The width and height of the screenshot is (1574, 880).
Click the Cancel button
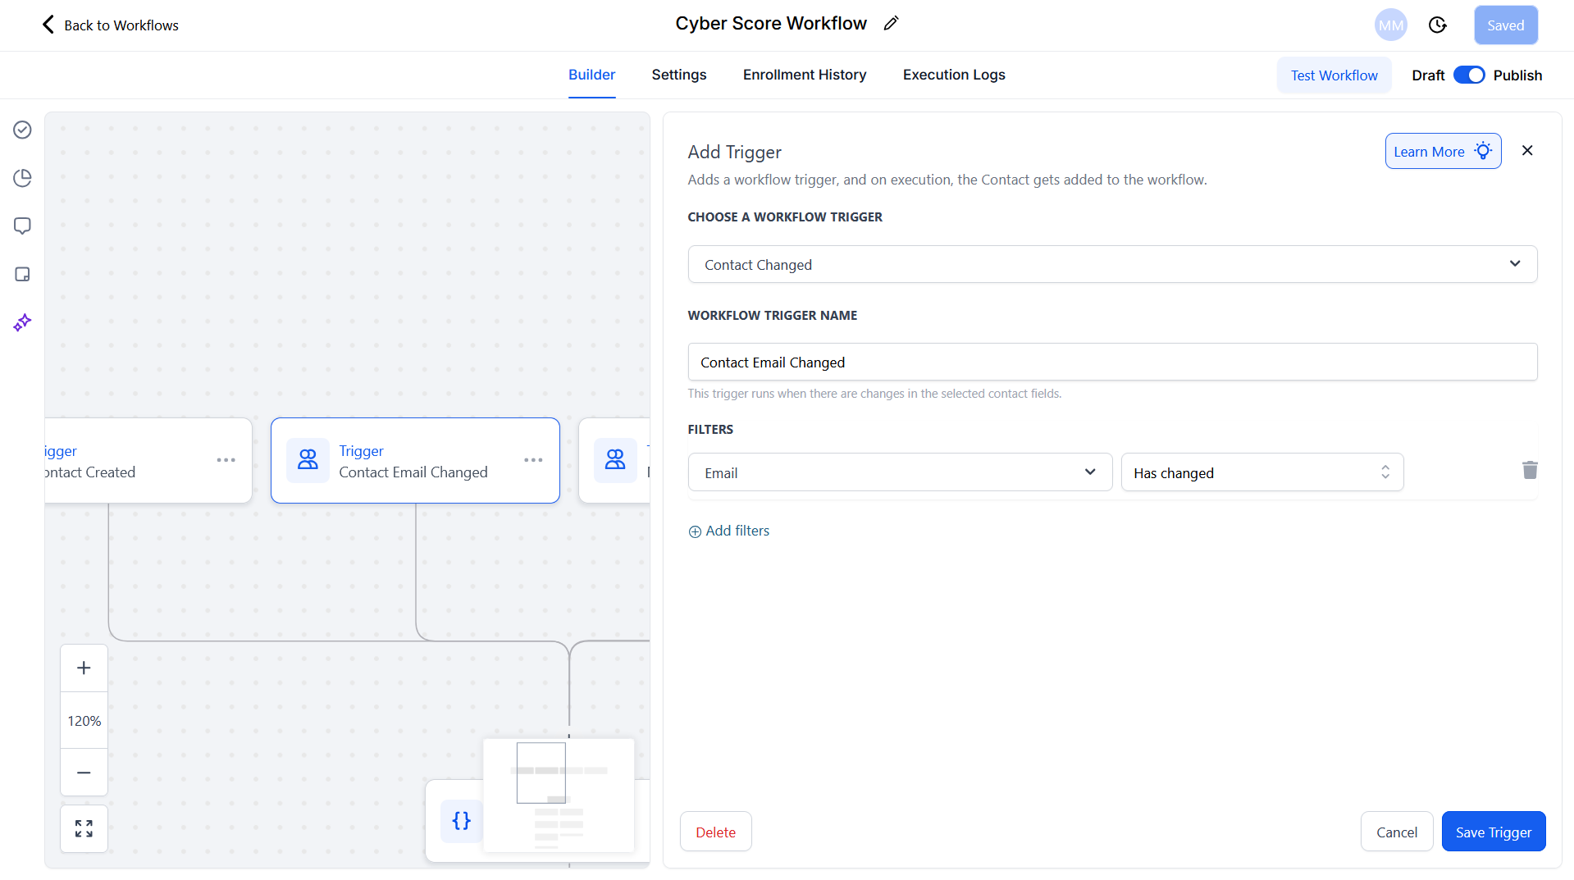1396,832
